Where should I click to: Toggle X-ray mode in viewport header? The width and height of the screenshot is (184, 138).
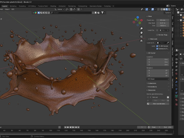pyautogui.click(x=158, y=9)
